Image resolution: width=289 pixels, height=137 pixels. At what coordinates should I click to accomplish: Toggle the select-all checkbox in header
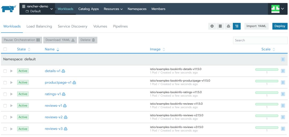click(5, 49)
